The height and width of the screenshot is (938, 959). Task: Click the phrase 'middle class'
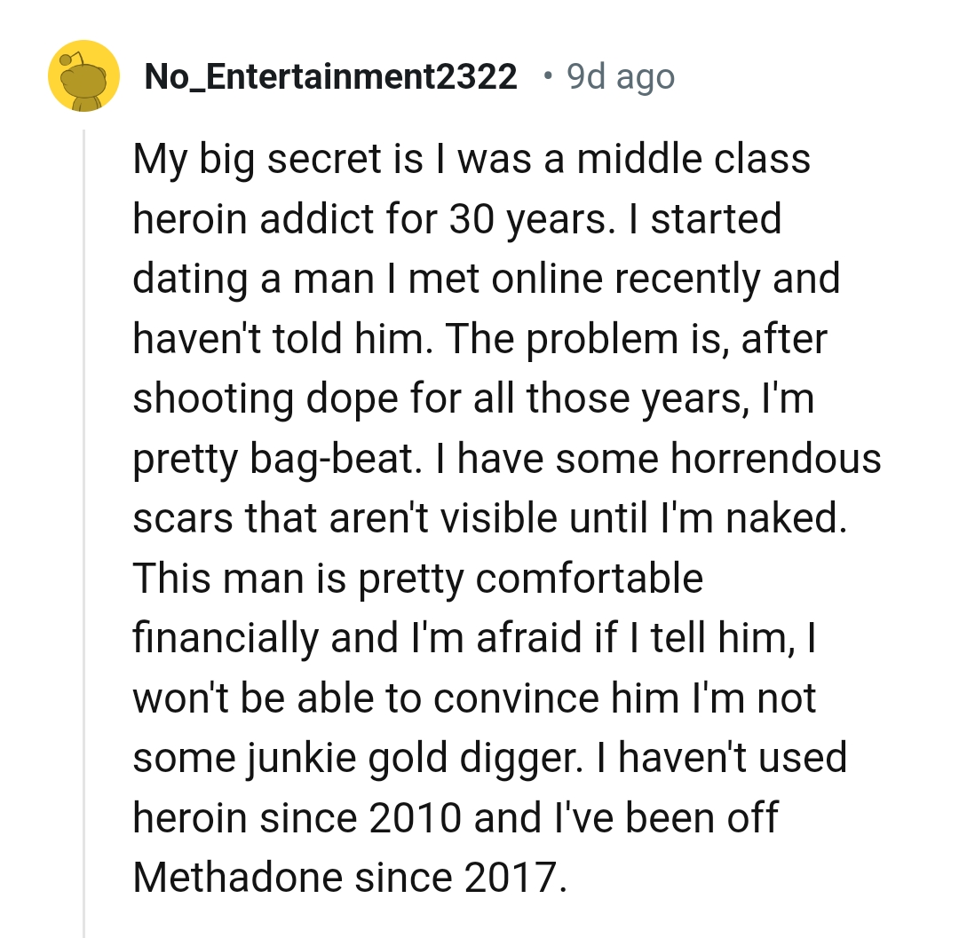(x=693, y=160)
